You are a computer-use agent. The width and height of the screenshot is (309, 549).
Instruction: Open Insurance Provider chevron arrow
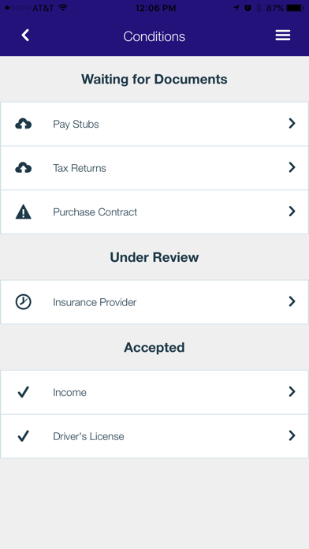tap(292, 301)
